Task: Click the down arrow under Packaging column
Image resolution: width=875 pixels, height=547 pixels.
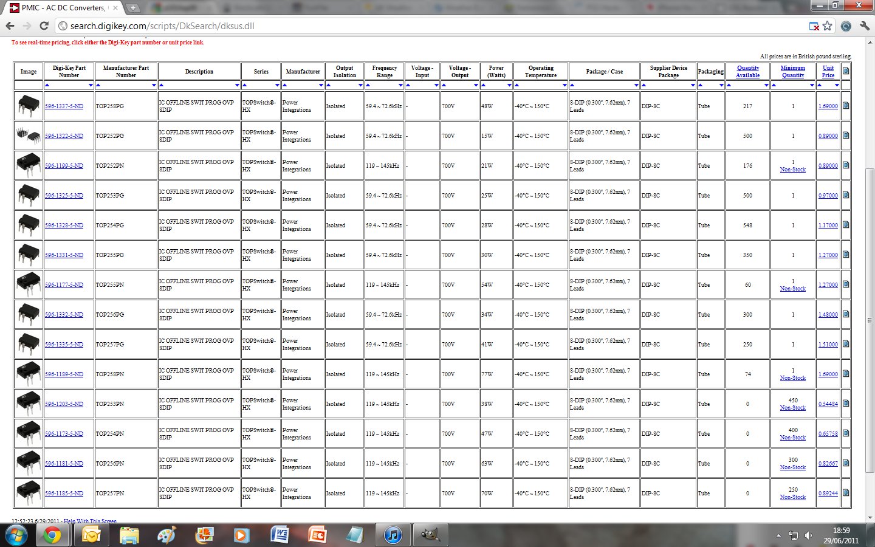Action: click(721, 85)
